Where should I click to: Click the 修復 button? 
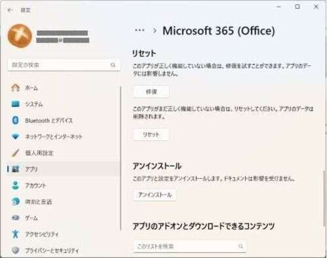click(151, 92)
